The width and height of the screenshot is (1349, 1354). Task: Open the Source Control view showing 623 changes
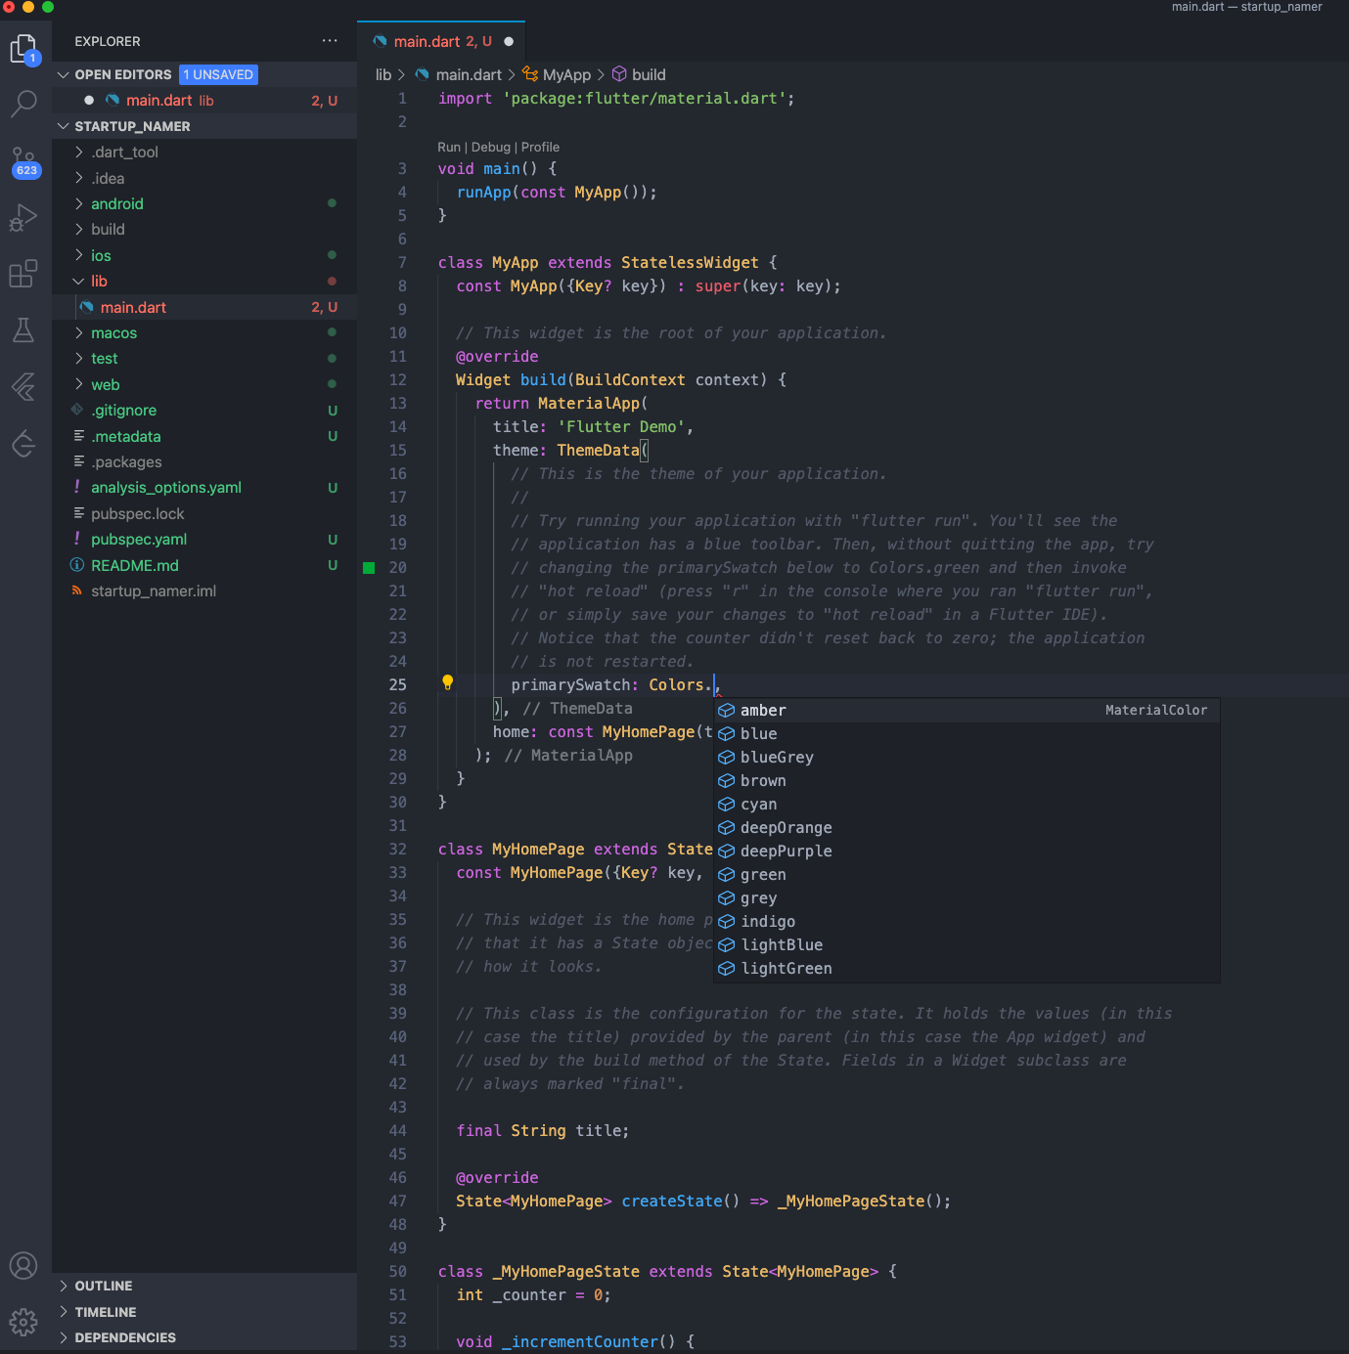23,159
